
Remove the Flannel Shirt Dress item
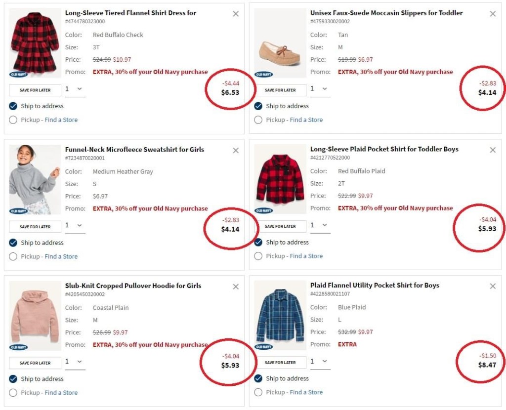pos(236,14)
